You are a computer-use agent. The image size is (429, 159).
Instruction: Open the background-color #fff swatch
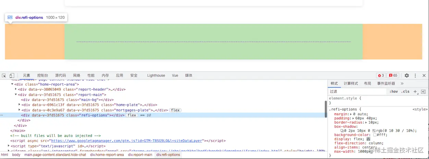[x=375, y=135]
